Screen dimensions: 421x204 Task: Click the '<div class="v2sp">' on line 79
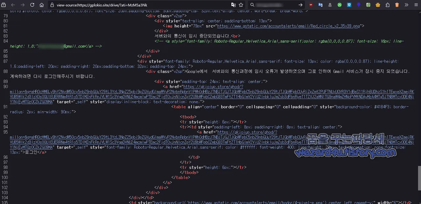166,16
